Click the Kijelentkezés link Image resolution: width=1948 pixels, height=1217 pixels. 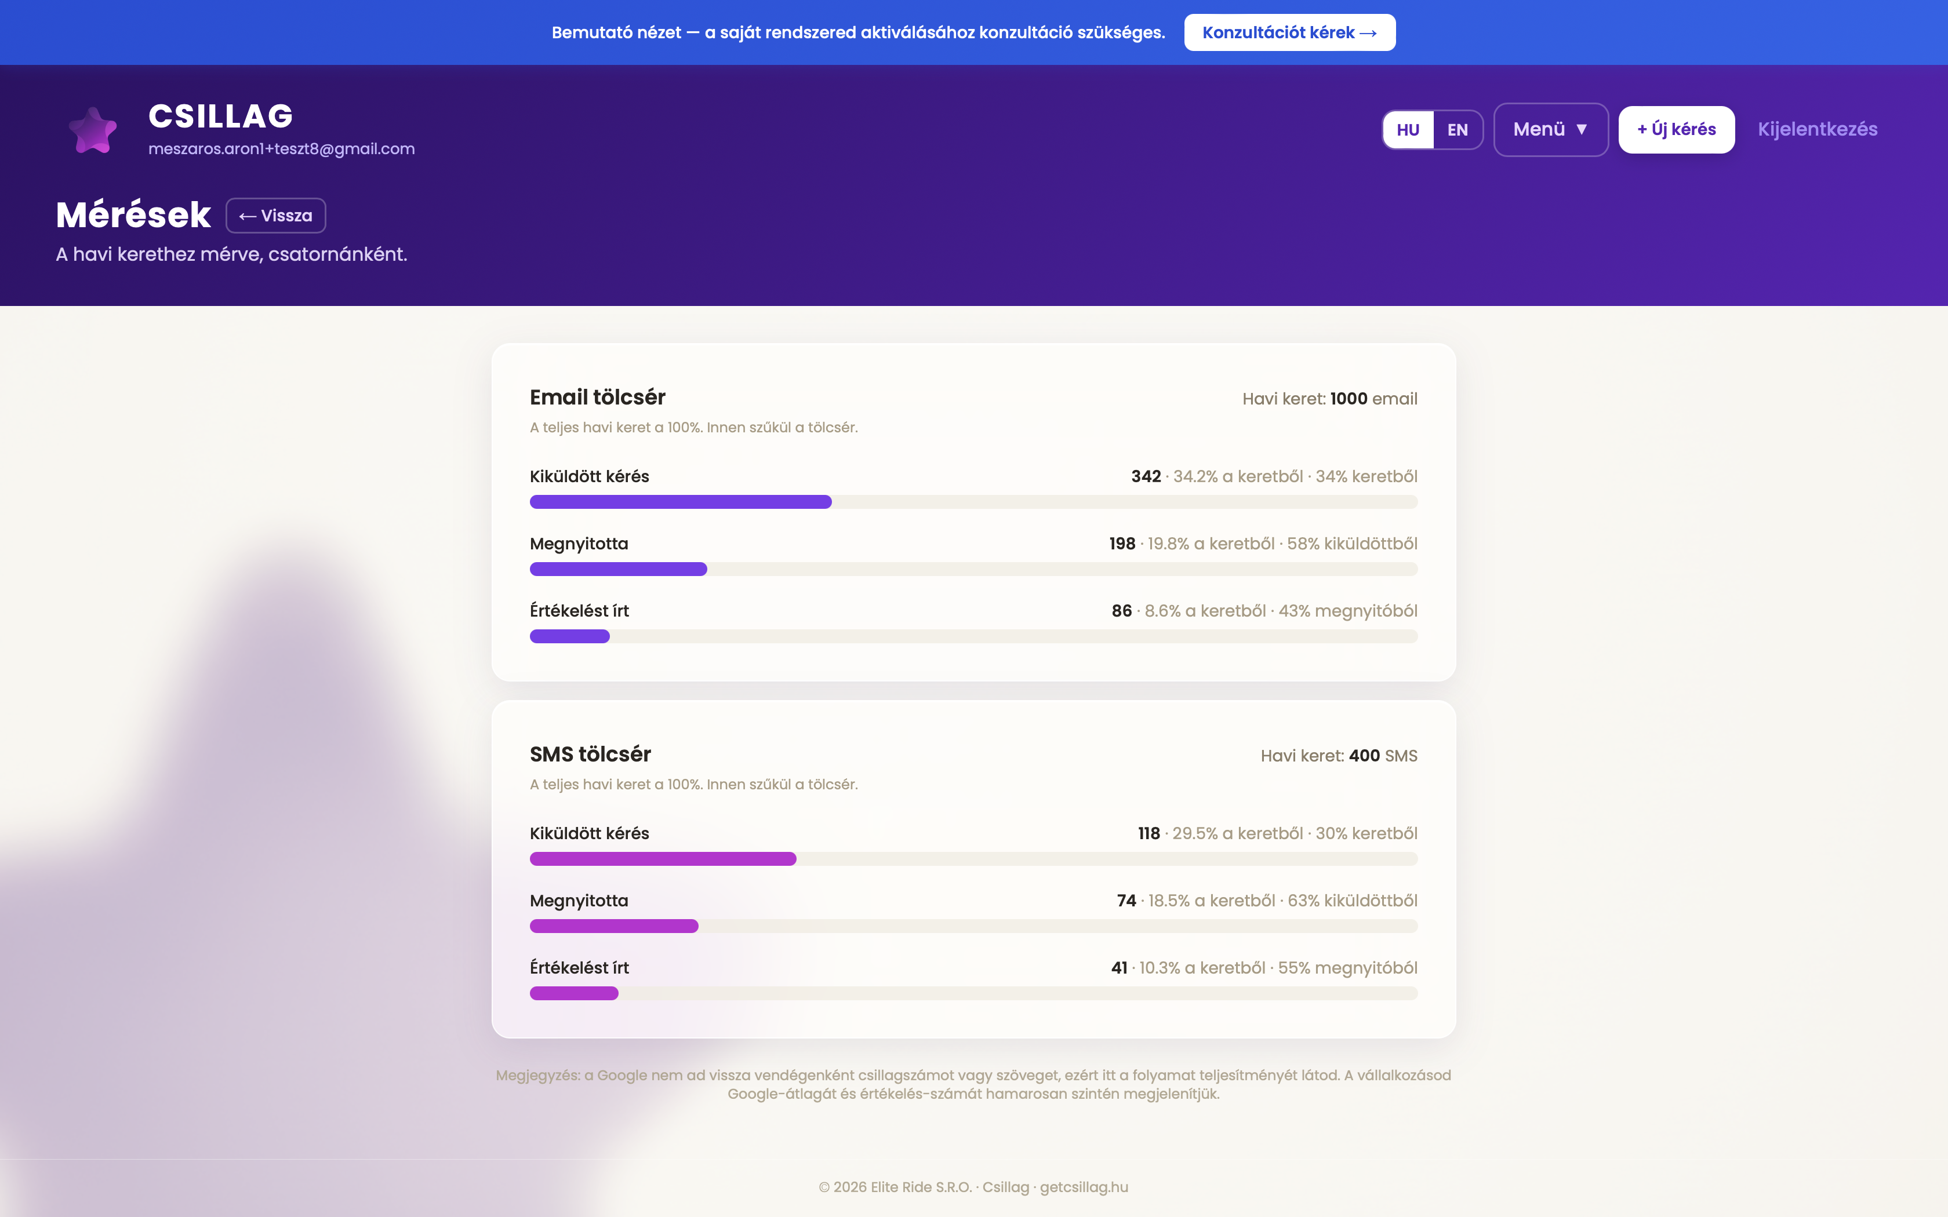coord(1817,130)
